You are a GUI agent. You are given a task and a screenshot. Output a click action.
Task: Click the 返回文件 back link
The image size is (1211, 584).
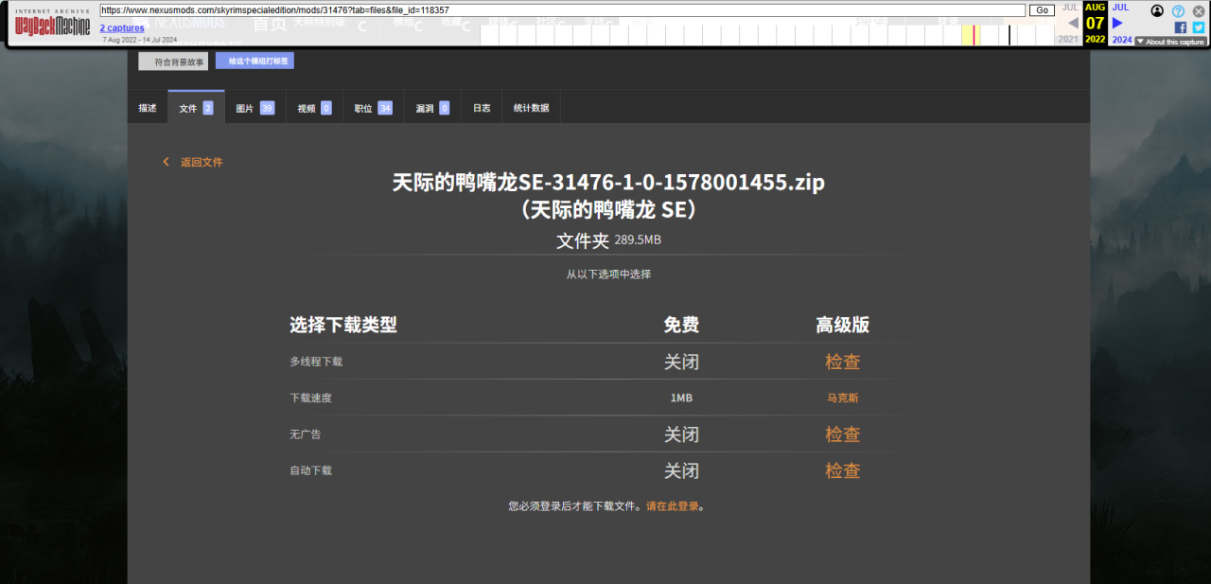point(202,162)
